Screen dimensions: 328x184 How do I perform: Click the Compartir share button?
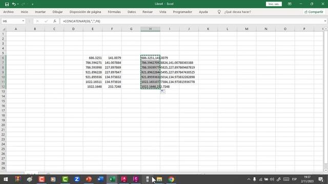tap(314, 12)
